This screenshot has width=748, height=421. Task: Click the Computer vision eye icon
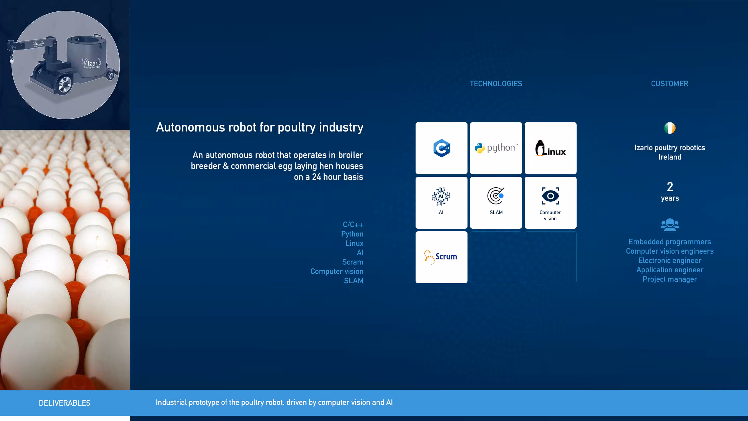pyautogui.click(x=550, y=196)
